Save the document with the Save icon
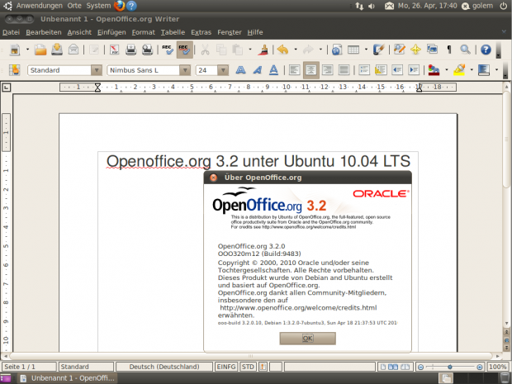The height and width of the screenshot is (384, 512). [57, 50]
